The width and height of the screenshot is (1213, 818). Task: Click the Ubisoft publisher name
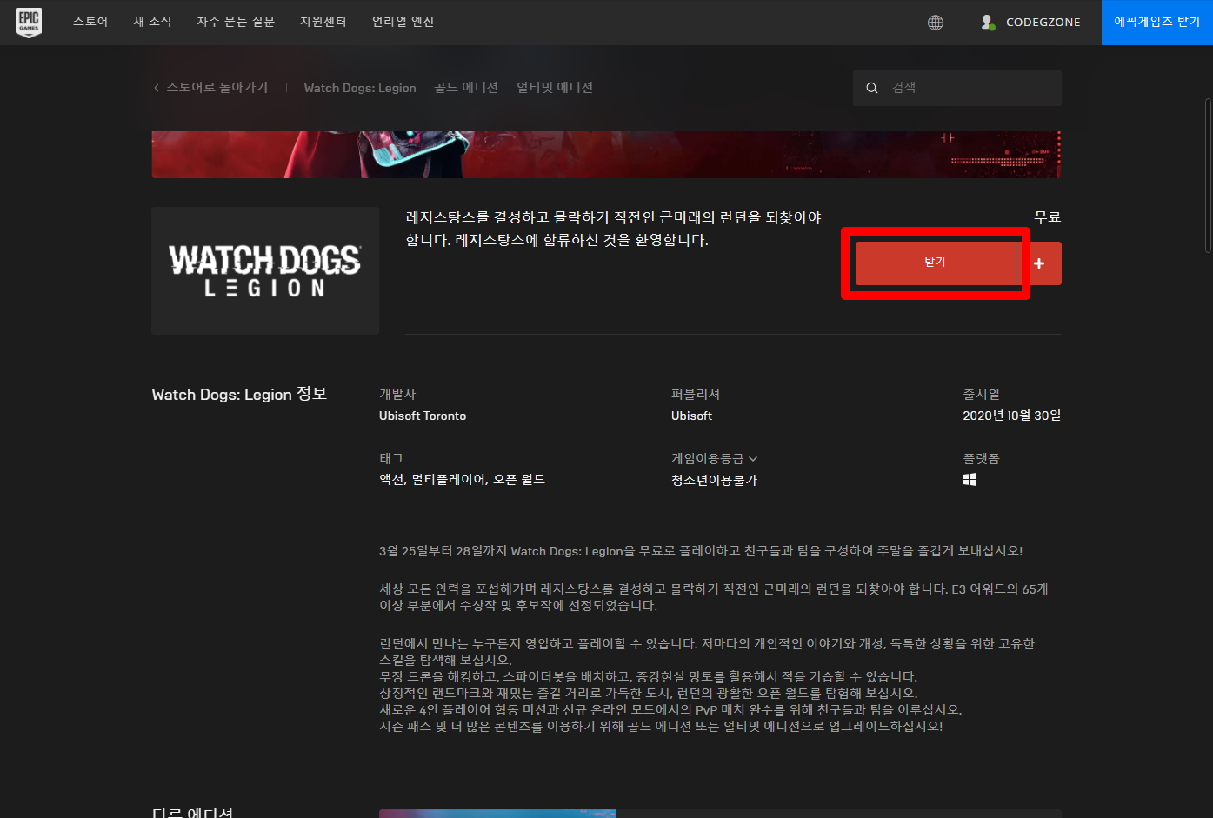(x=691, y=416)
